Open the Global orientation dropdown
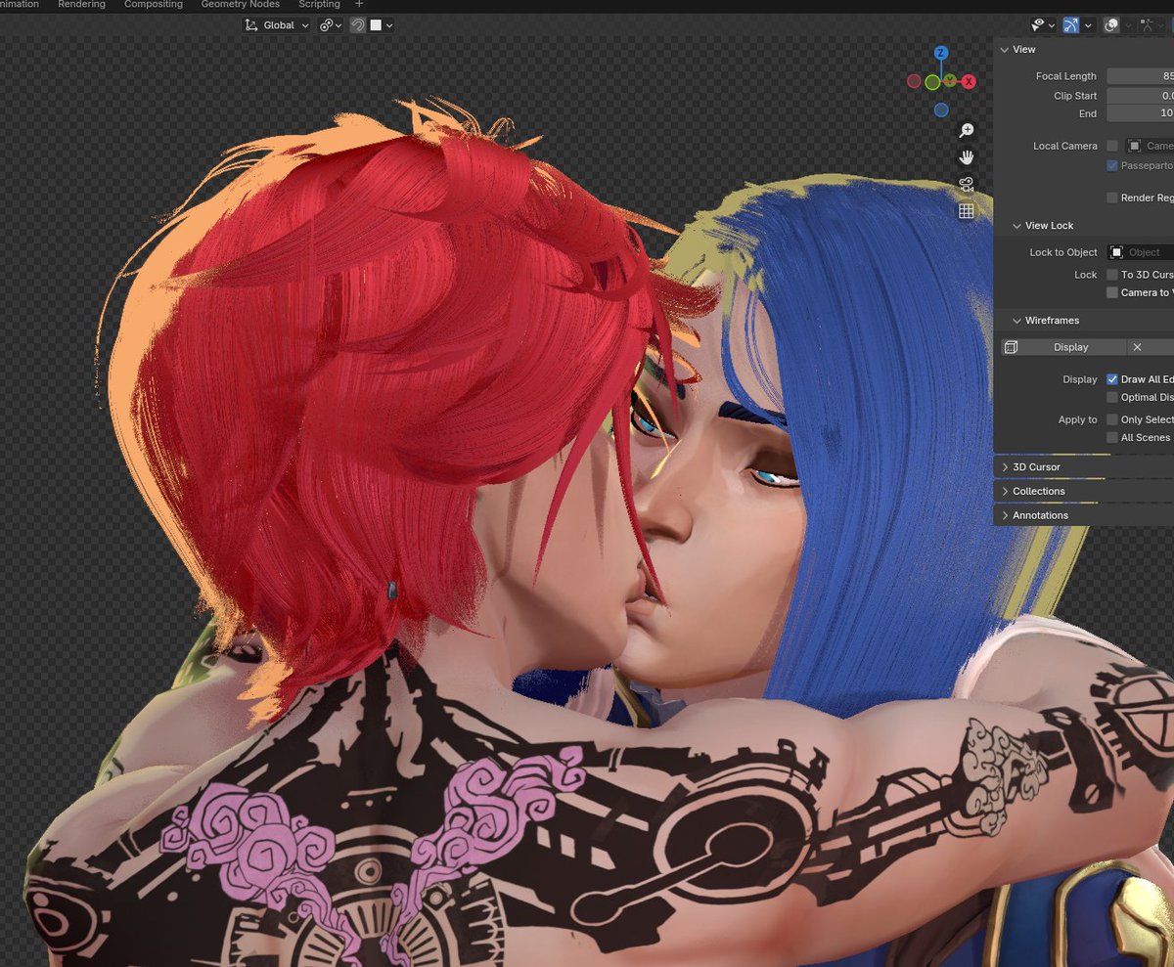 point(278,25)
